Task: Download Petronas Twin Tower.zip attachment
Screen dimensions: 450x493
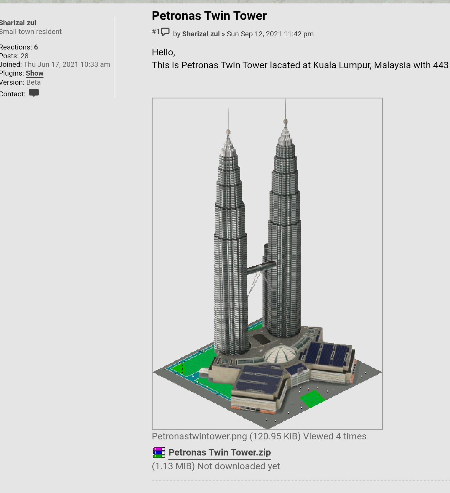Action: pos(219,452)
